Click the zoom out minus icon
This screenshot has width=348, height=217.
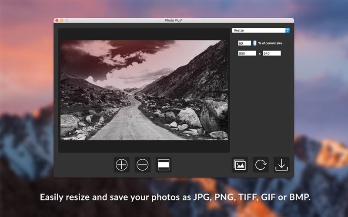143,165
